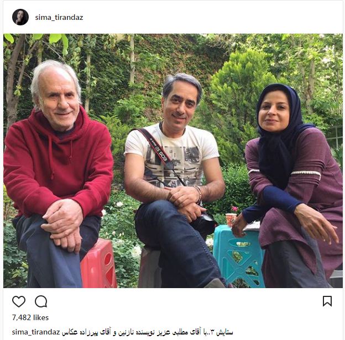
Task: Open comments via the speech bubble icon
Action: click(x=41, y=301)
